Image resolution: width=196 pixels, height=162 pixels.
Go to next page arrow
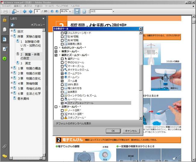click(31, 11)
